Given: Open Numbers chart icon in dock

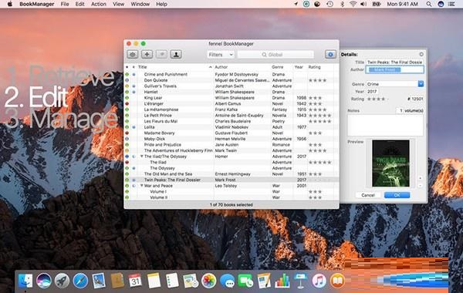Looking at the screenshot, I should pyautogui.click(x=282, y=281).
